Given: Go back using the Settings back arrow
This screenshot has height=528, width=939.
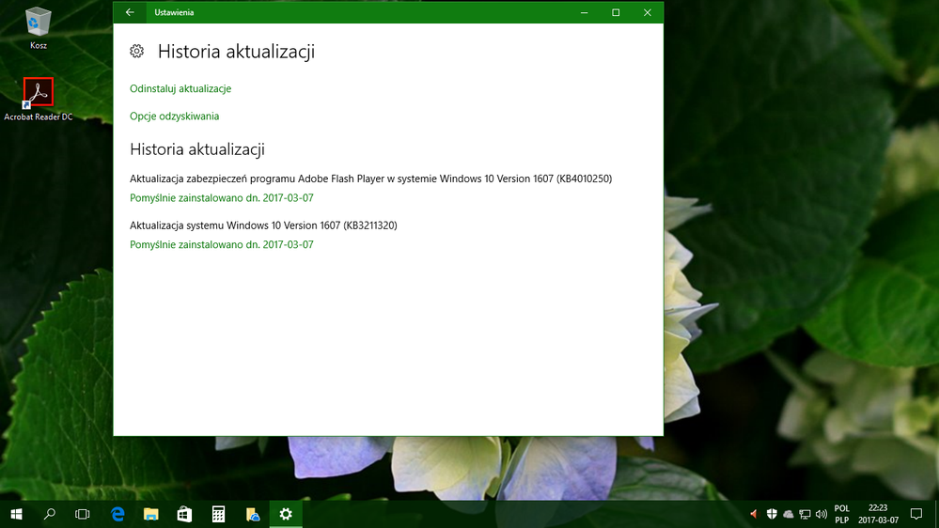Looking at the screenshot, I should [130, 12].
